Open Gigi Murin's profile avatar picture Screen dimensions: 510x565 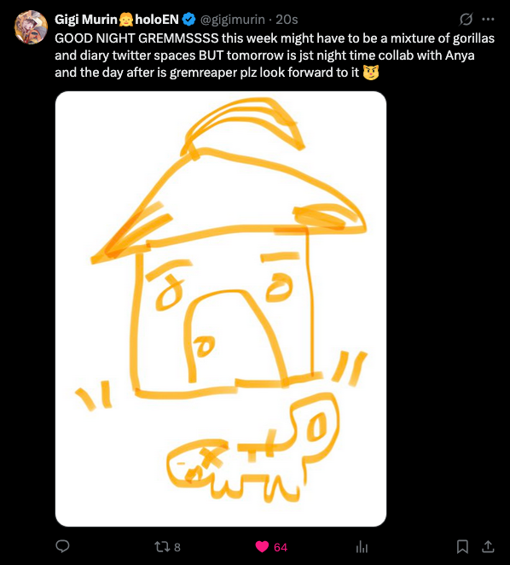point(31,27)
